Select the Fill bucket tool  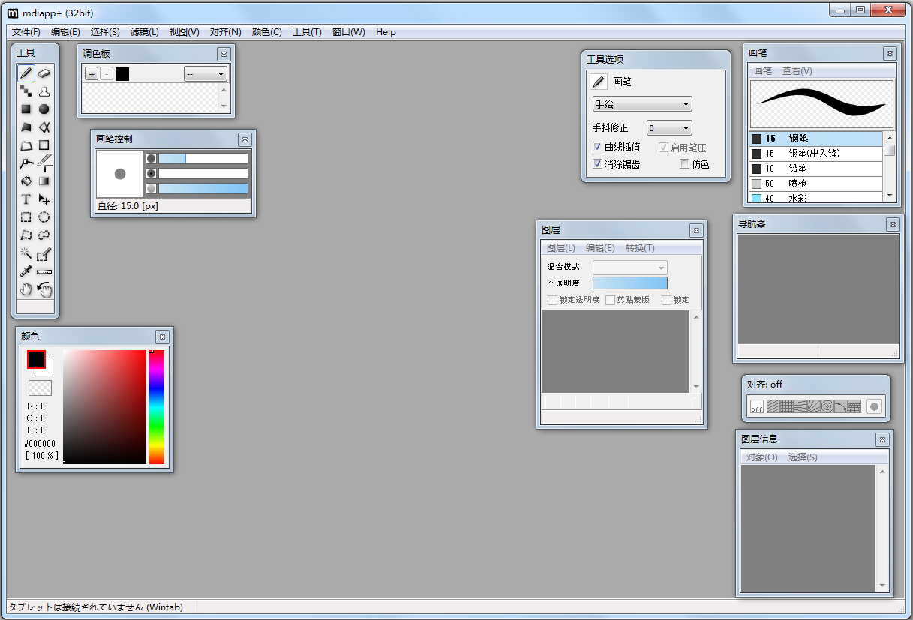(x=26, y=181)
